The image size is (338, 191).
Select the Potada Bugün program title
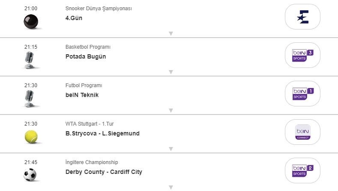86,57
